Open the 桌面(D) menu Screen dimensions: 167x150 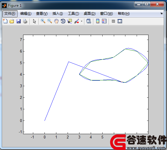90,14
